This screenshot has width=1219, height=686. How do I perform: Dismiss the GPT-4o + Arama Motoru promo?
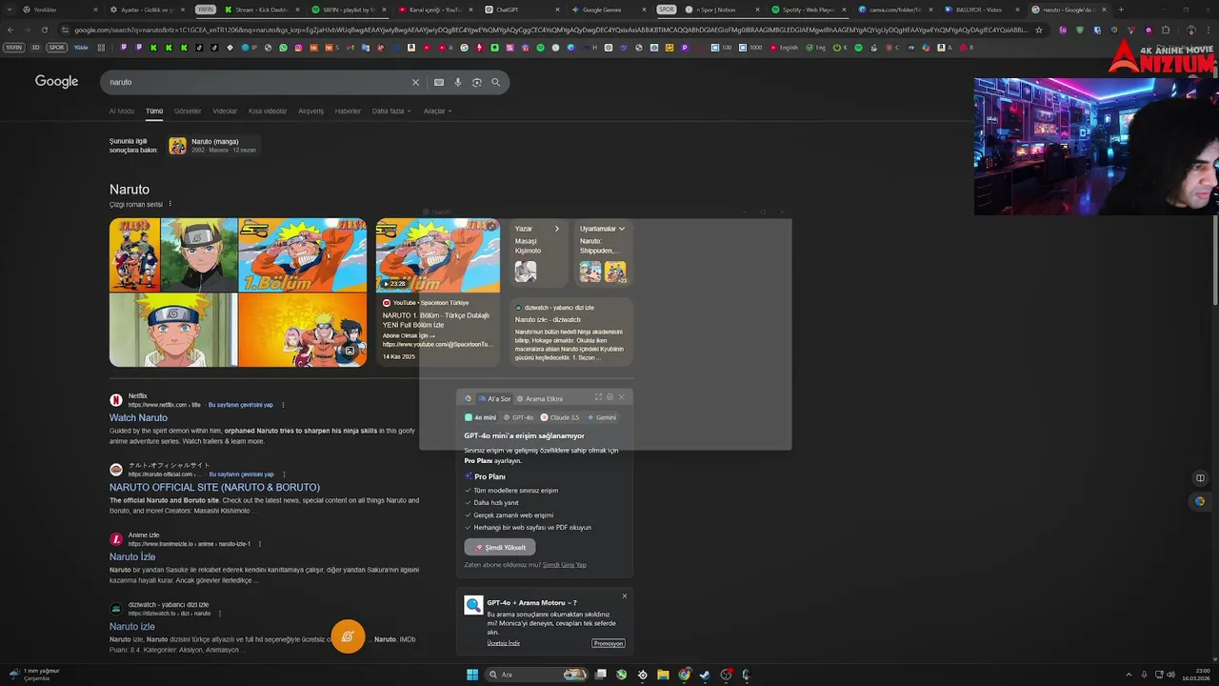click(625, 596)
